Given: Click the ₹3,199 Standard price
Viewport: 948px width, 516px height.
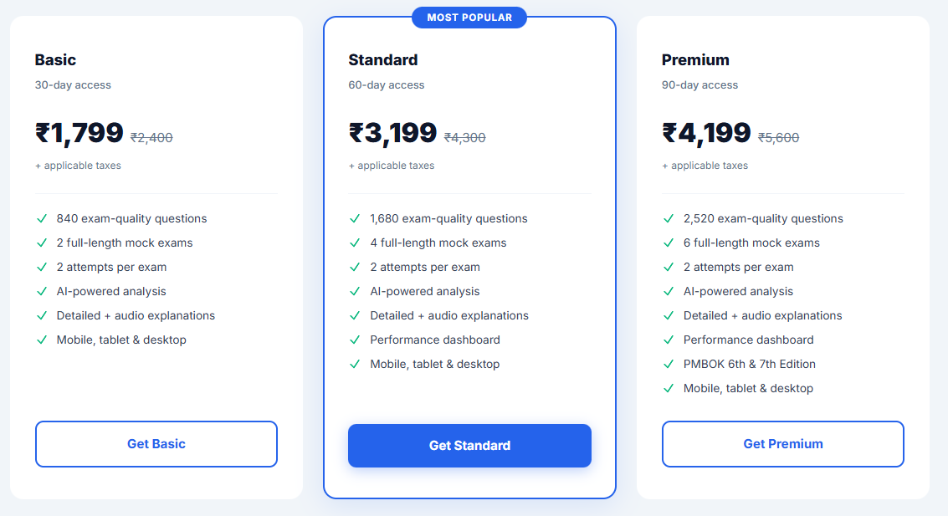Looking at the screenshot, I should tap(392, 133).
